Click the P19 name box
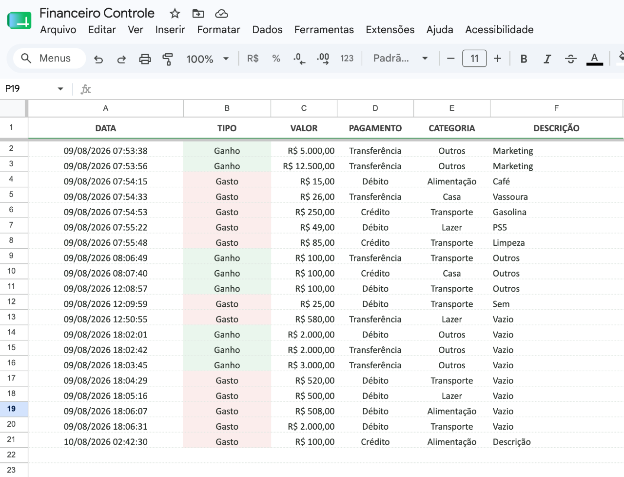Viewport: 624px width, 477px height. click(x=29, y=89)
